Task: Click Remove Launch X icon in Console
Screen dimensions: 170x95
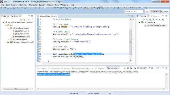Action: pos(128,68)
